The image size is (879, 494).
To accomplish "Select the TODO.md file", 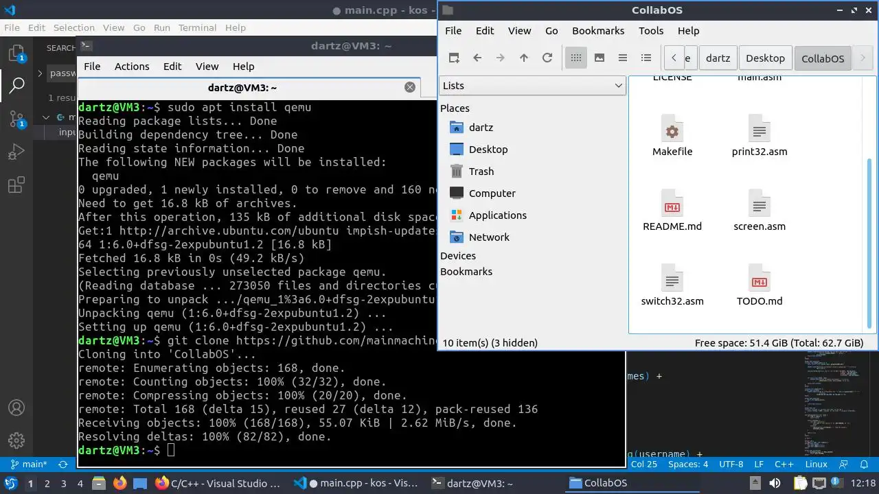I will coord(760,285).
